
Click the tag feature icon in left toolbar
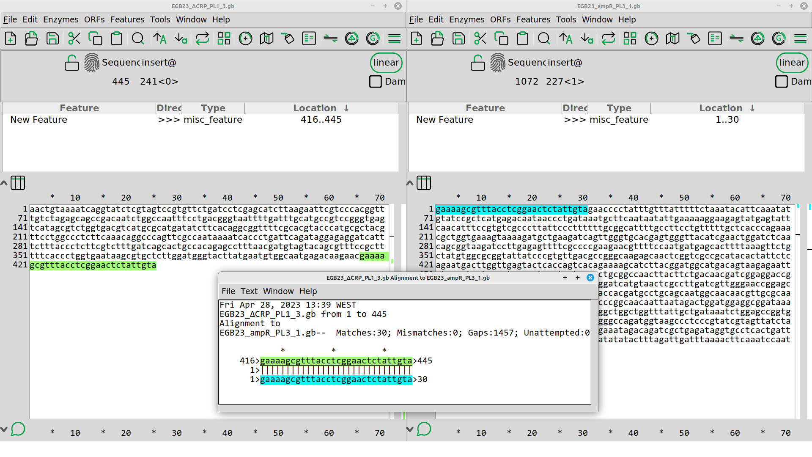click(x=288, y=39)
